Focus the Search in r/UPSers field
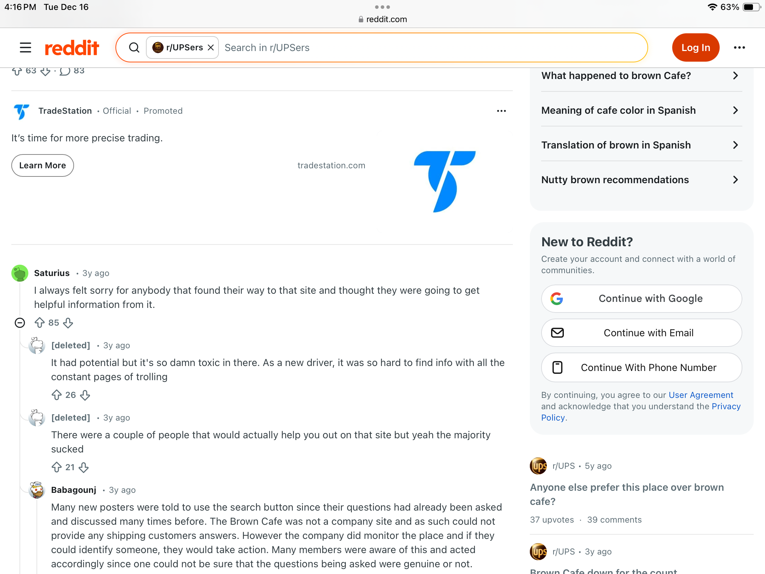The image size is (765, 574). (432, 47)
